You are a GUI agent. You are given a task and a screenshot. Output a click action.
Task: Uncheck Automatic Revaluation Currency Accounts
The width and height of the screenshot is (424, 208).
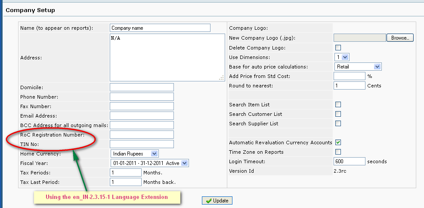[x=338, y=143]
